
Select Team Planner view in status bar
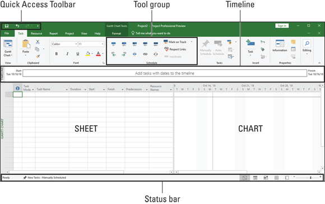tap(266, 178)
